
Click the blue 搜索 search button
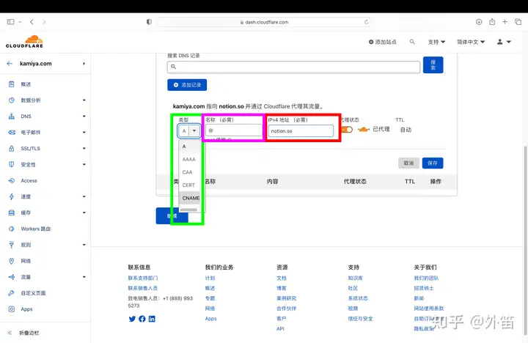click(433, 65)
